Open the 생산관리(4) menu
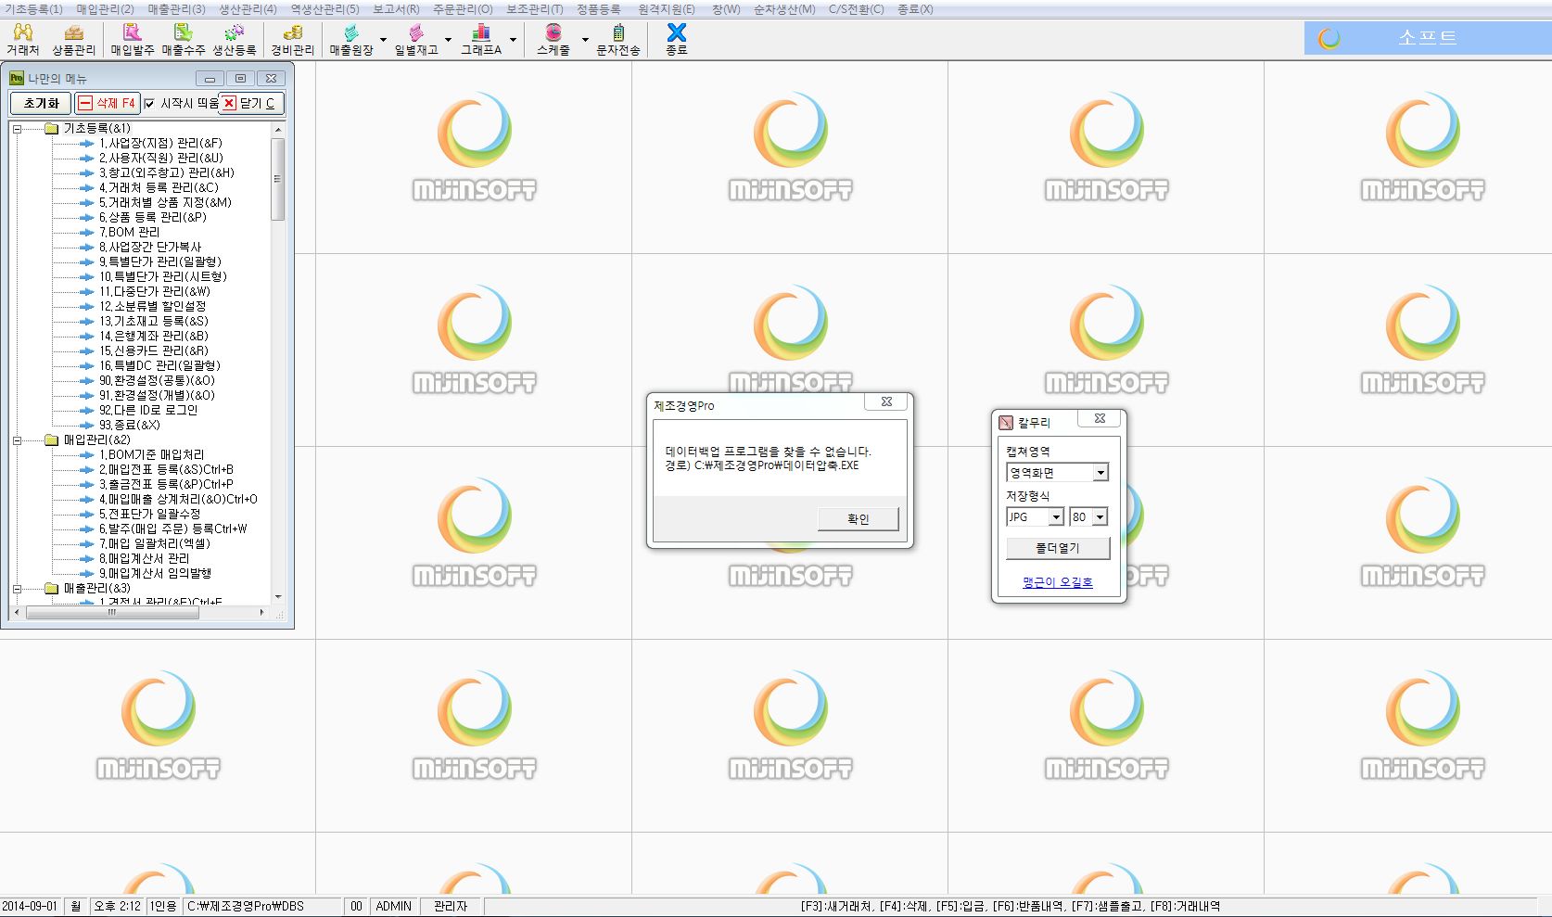Screen dimensions: 1552x917 click(248, 9)
